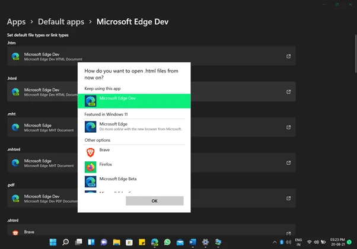357x249 pixels.
Task: Click the .mht row external link icon
Action: tap(288, 127)
